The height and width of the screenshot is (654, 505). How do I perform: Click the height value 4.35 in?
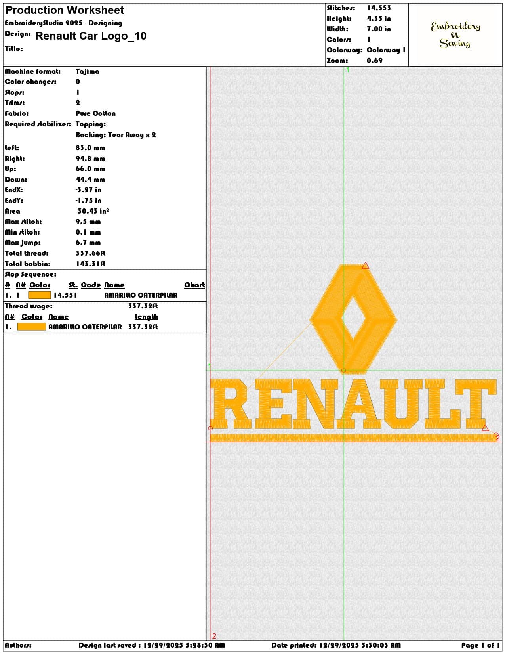[x=379, y=19]
